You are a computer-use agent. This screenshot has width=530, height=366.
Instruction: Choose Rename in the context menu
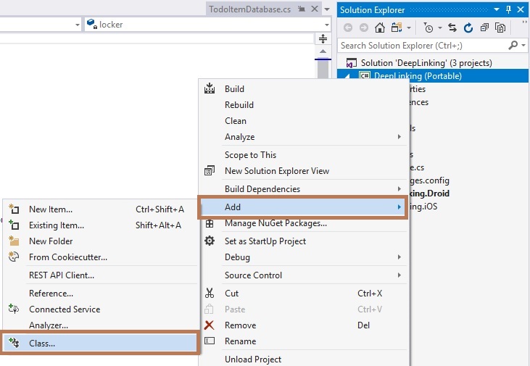(304, 341)
